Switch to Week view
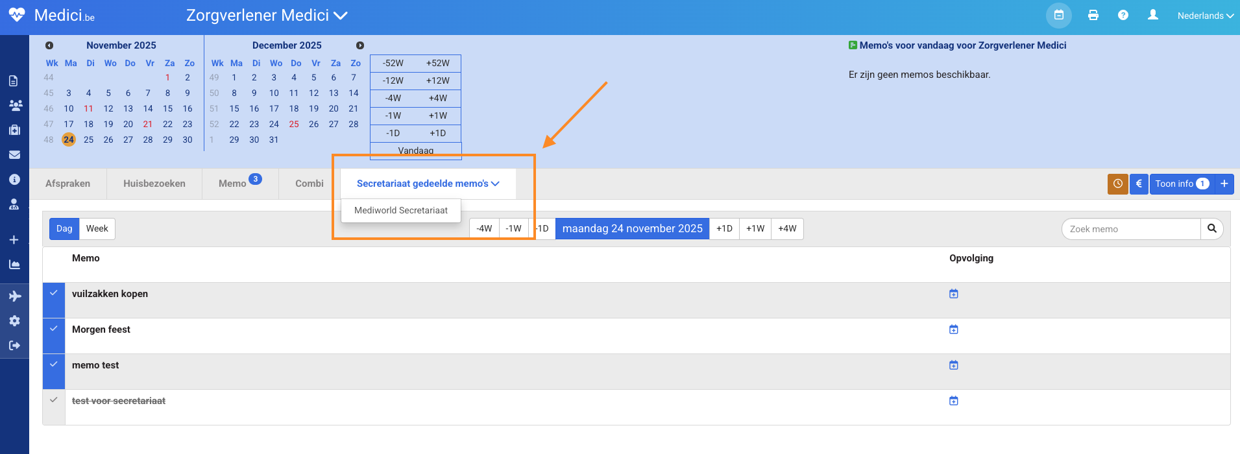The image size is (1240, 454). [x=97, y=229]
